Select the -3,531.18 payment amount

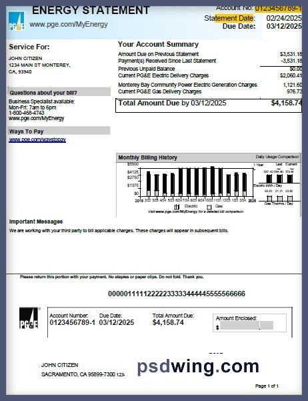(291, 61)
